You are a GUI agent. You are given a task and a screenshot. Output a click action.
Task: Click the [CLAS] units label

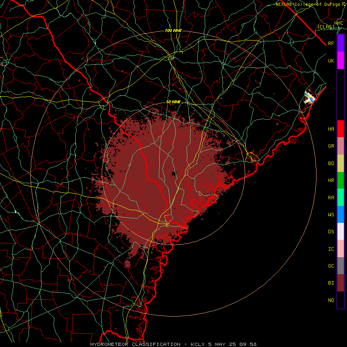click(326, 27)
